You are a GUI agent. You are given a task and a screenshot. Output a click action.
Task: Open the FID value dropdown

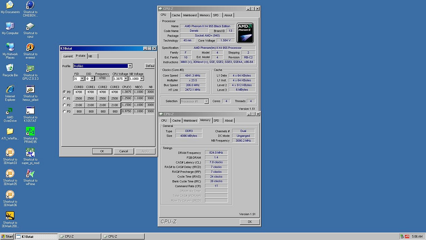point(82,79)
